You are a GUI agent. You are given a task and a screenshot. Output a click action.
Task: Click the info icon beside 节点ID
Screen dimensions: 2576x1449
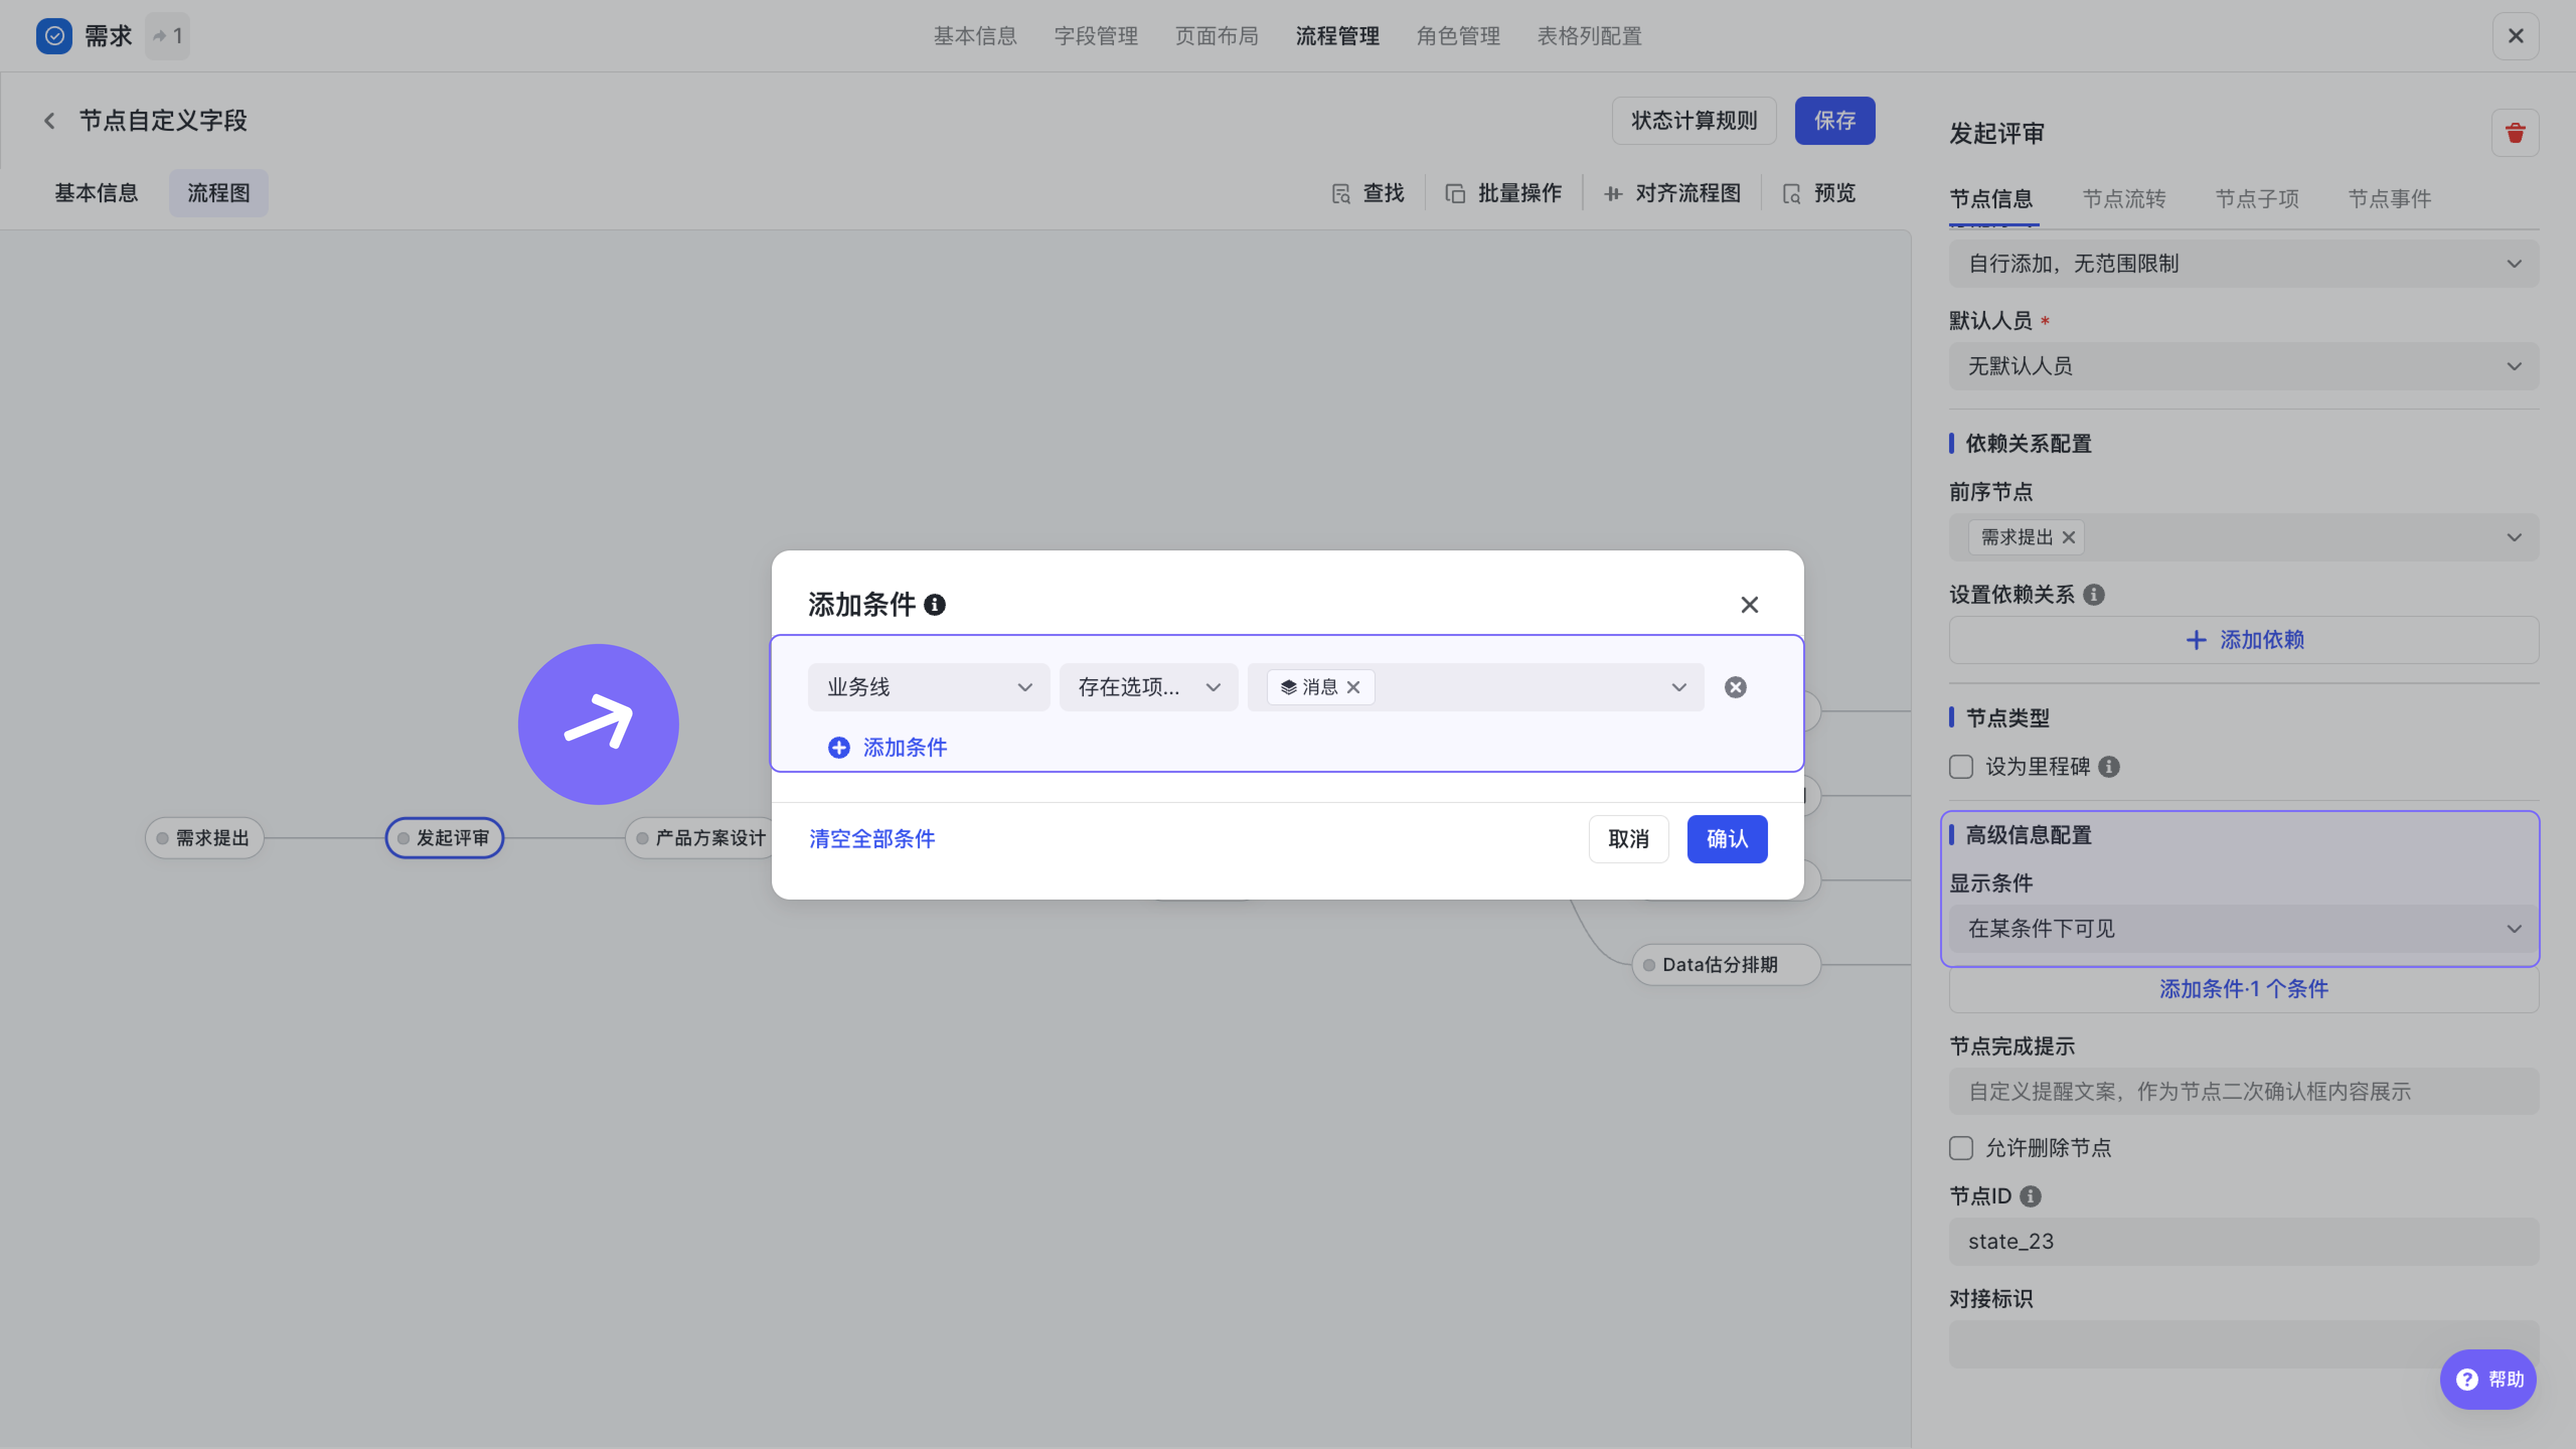2030,1196
